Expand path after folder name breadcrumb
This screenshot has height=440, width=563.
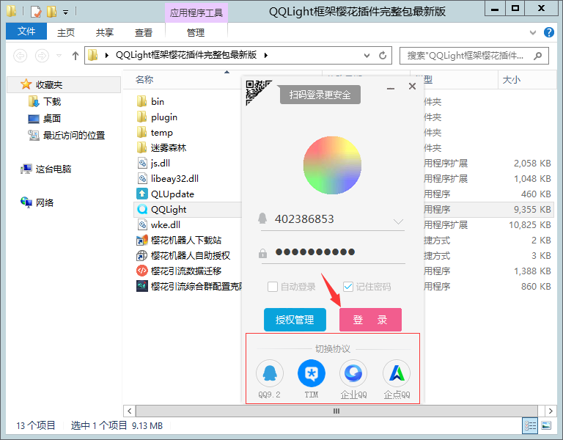(266, 55)
